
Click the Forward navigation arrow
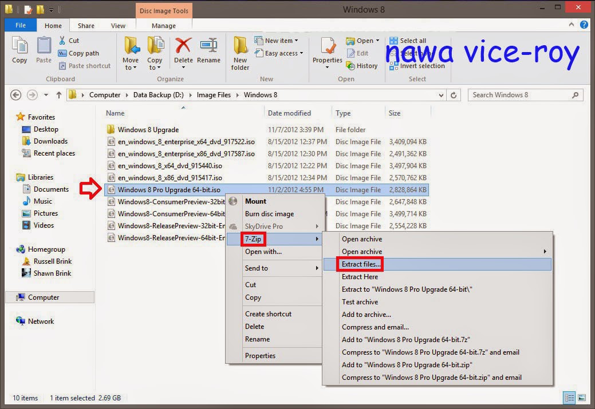[32, 95]
